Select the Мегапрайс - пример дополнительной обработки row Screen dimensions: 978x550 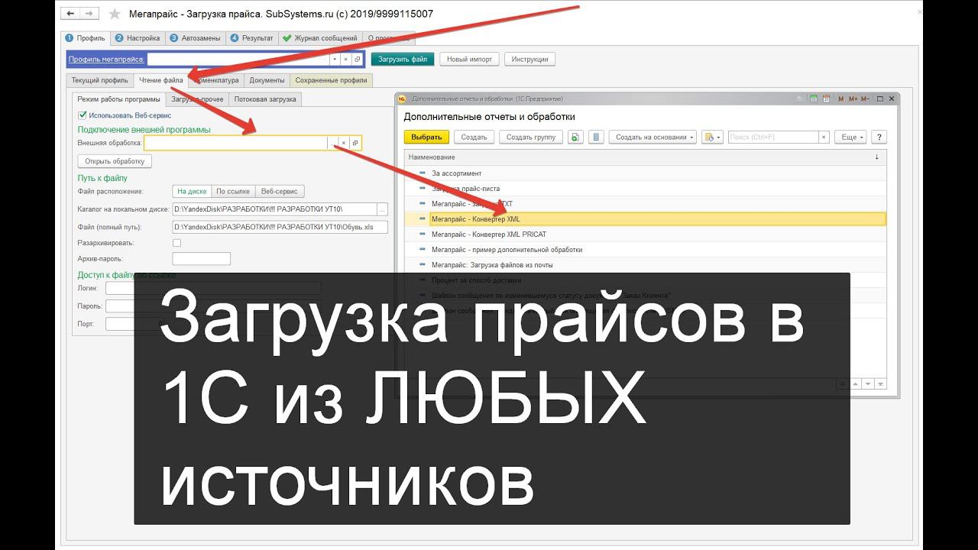tap(645, 250)
